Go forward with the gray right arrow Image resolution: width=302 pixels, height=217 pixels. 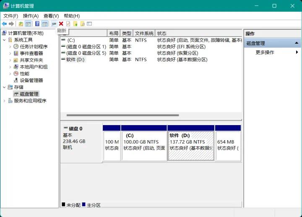tap(11, 24)
